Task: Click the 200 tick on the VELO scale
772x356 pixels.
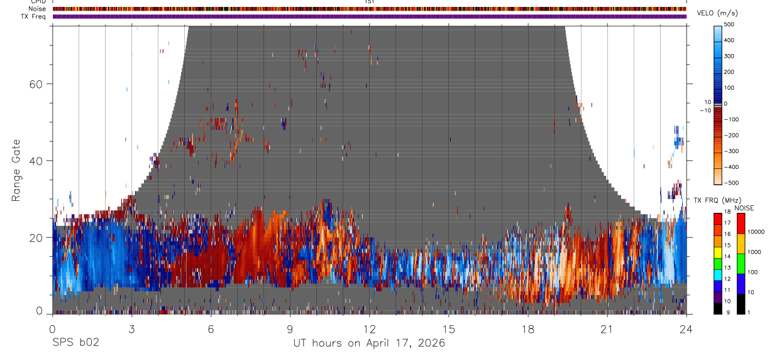Action: (730, 72)
